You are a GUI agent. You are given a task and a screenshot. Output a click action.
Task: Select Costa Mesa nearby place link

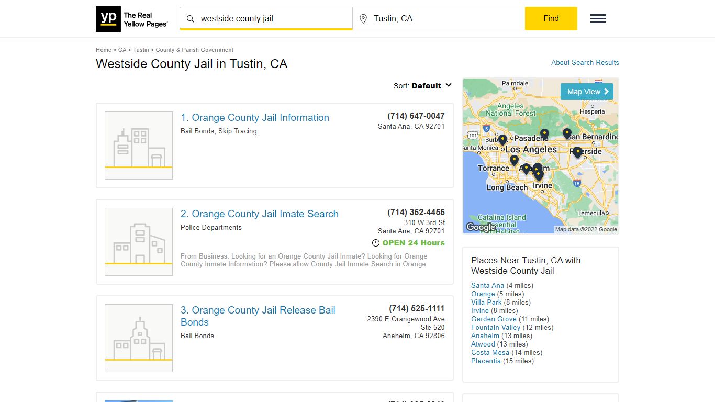click(491, 352)
